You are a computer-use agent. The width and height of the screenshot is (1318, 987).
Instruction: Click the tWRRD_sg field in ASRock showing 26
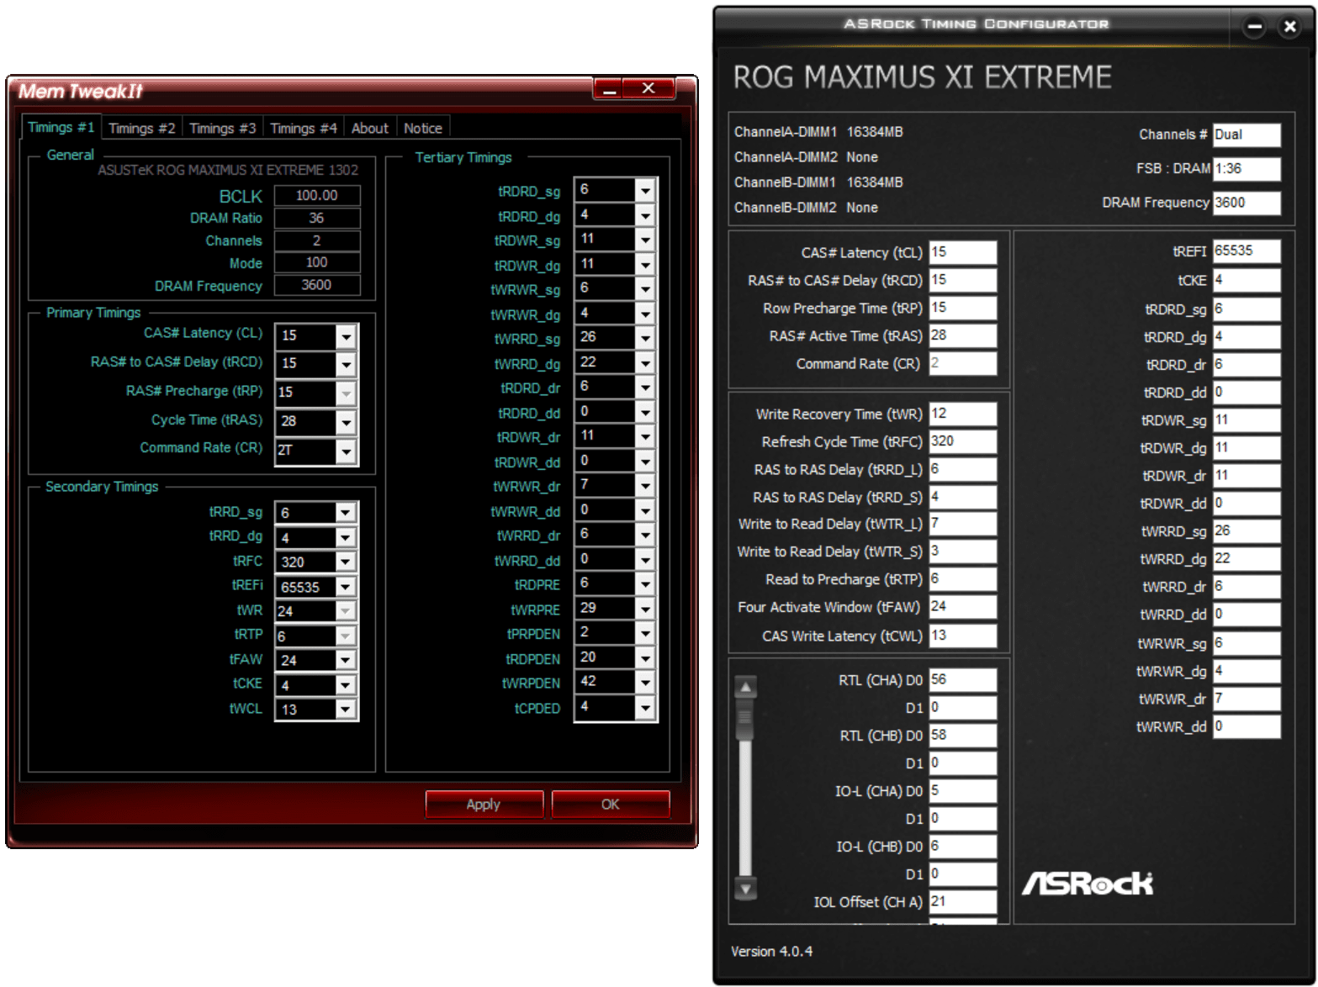(1247, 531)
